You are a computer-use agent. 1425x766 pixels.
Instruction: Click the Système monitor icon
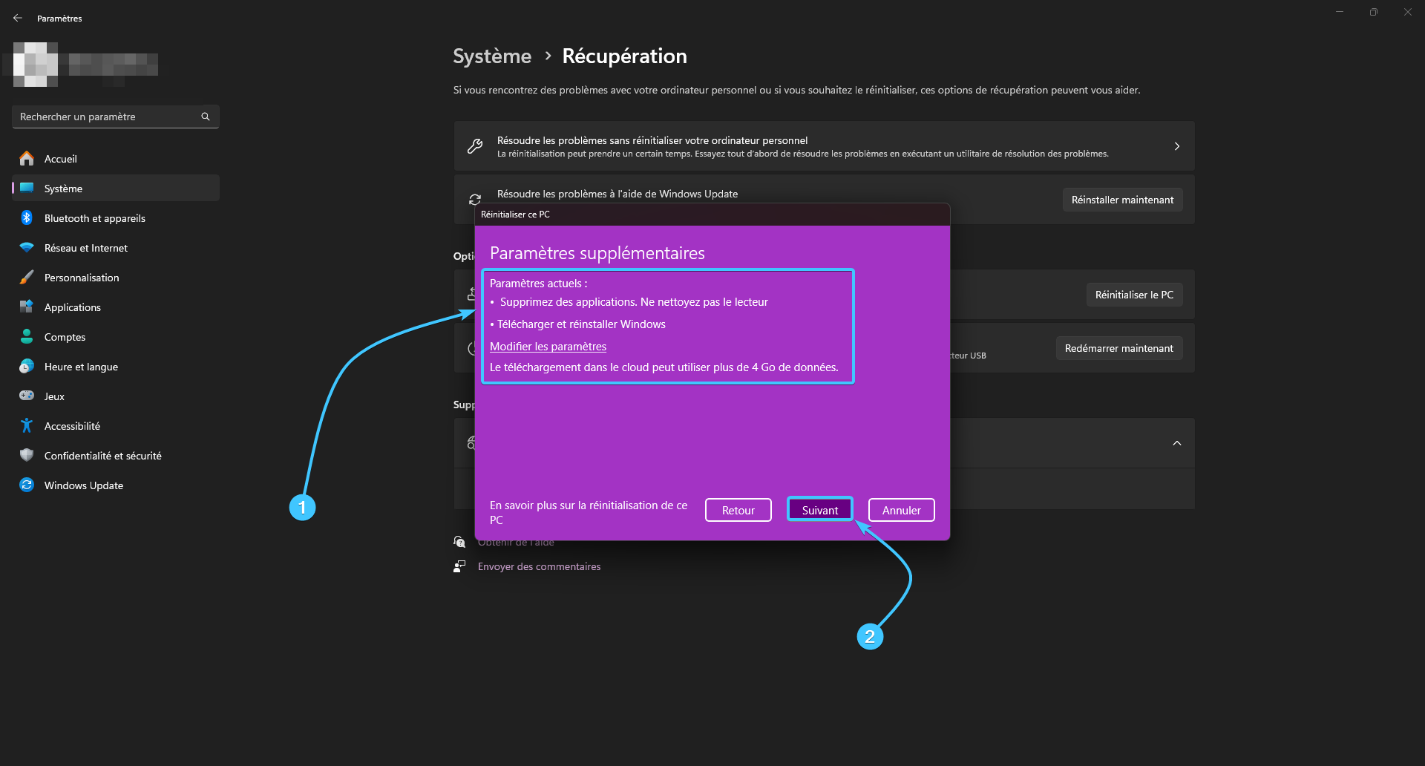pyautogui.click(x=27, y=188)
